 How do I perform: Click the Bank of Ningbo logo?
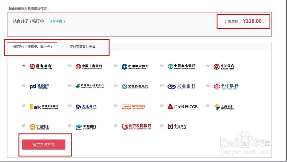pyautogui.click(x=40, y=127)
